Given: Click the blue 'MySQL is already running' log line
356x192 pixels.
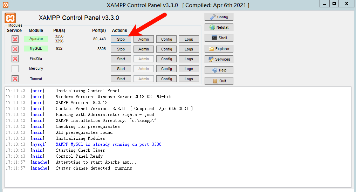Looking at the screenshot, I should point(109,144).
